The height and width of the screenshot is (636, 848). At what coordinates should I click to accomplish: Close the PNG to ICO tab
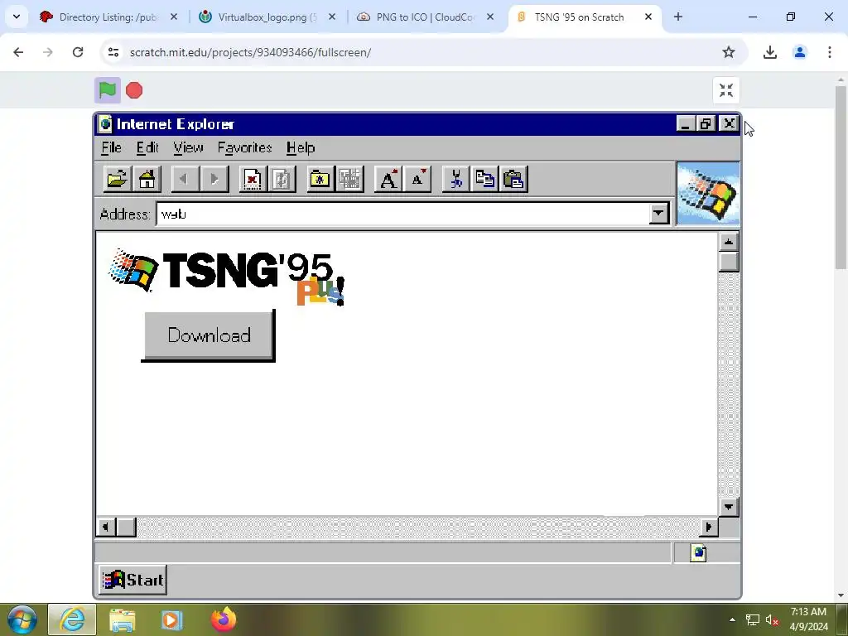pos(490,17)
